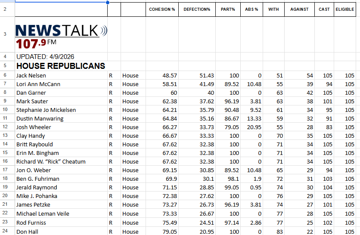The image size is (360, 235).
Task: Click row number 6 header
Action: click(5, 75)
